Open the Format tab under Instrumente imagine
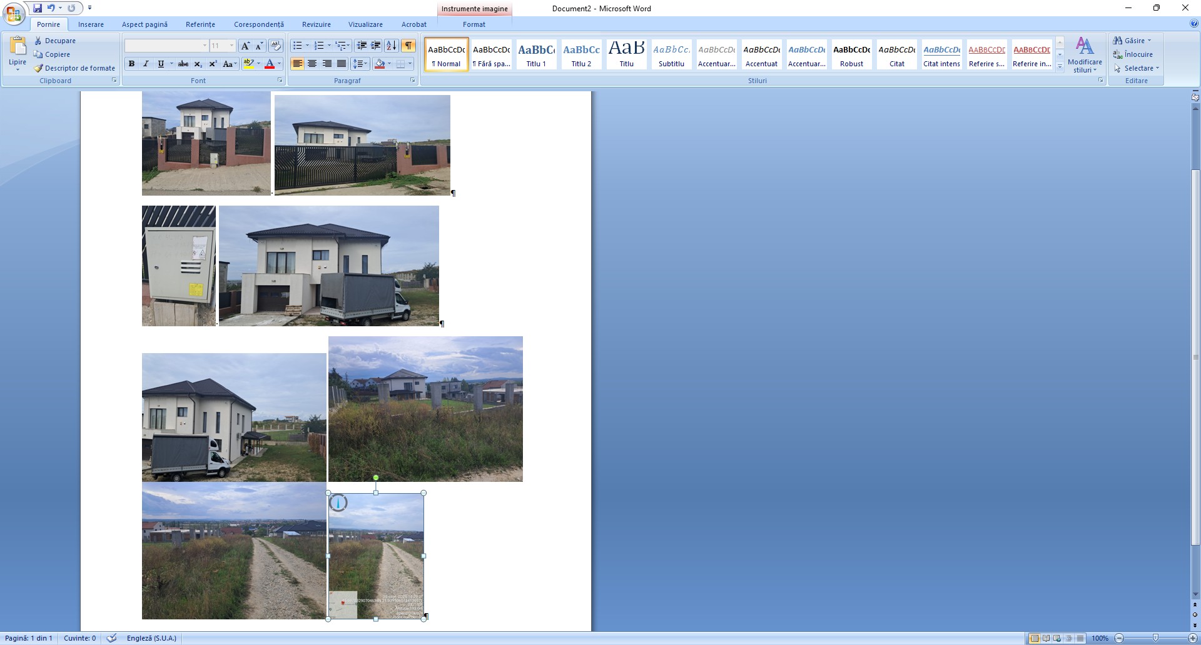 point(474,24)
